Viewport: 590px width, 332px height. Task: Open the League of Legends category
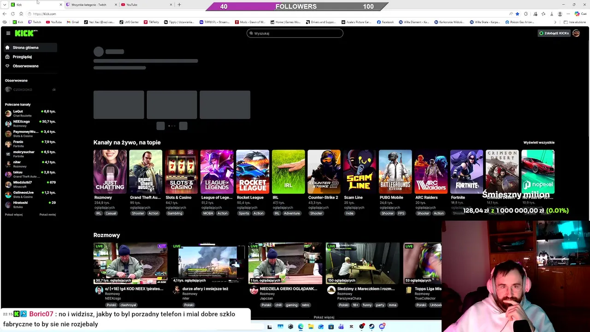(x=217, y=172)
